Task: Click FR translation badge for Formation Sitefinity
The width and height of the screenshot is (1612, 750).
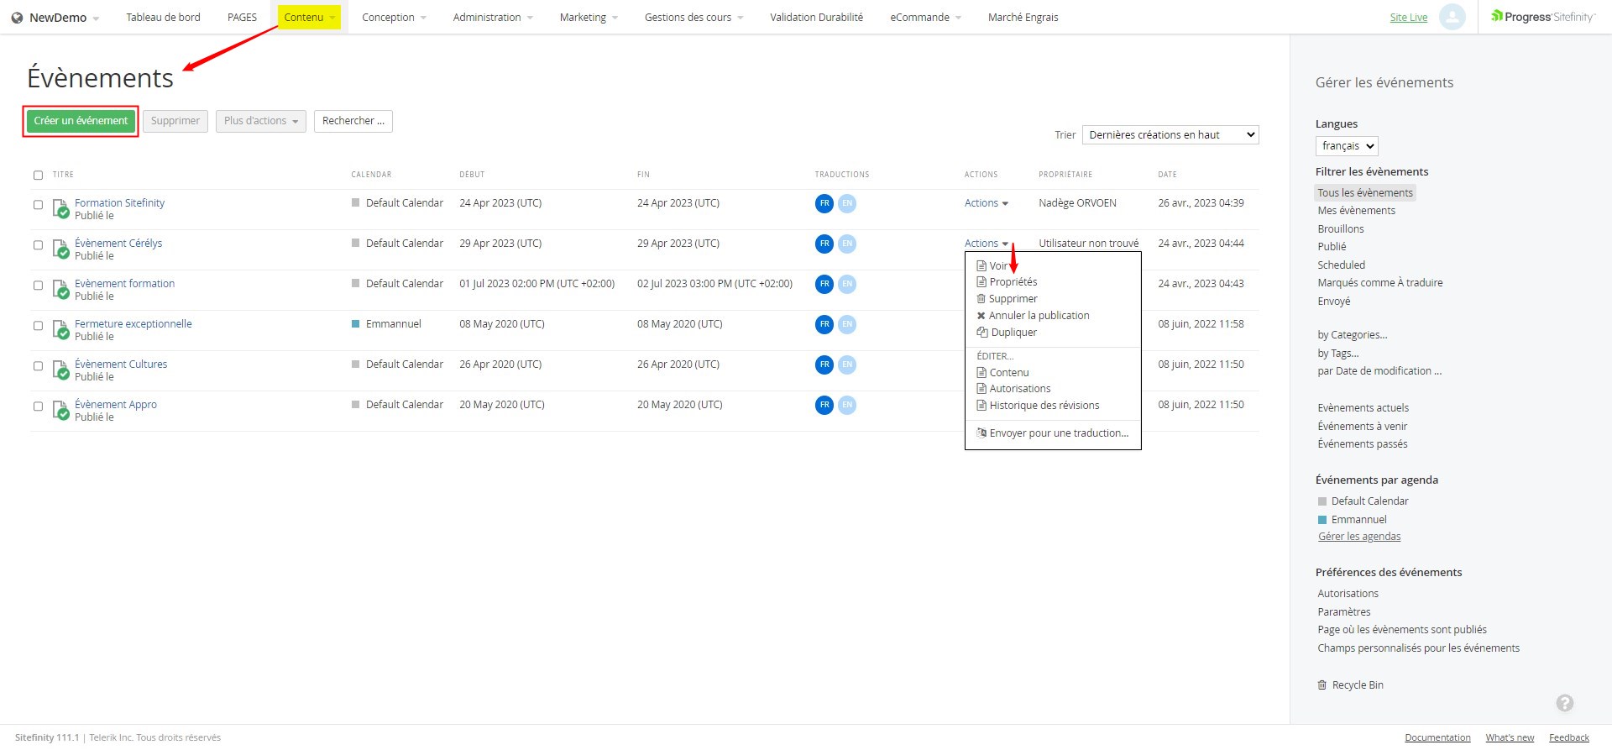Action: point(824,203)
